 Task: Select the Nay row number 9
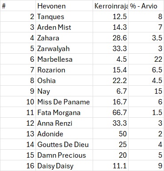click(18, 91)
